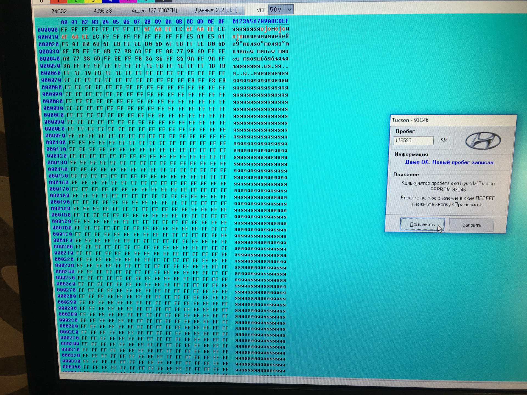Click the Пробег mileage field showing 119590
The height and width of the screenshot is (395, 527).
[413, 140]
